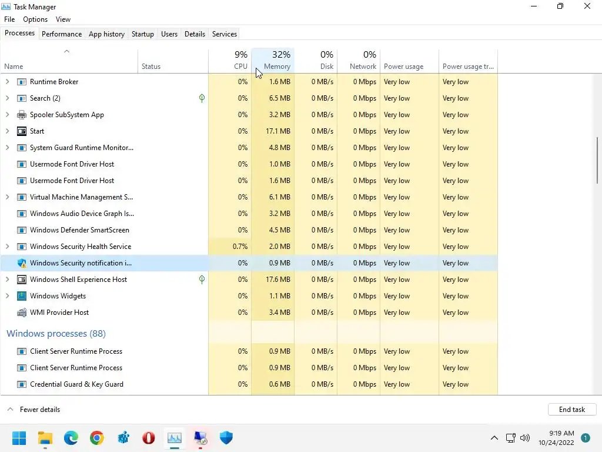602x452 pixels.
Task: Open the File menu
Action: pyautogui.click(x=9, y=19)
